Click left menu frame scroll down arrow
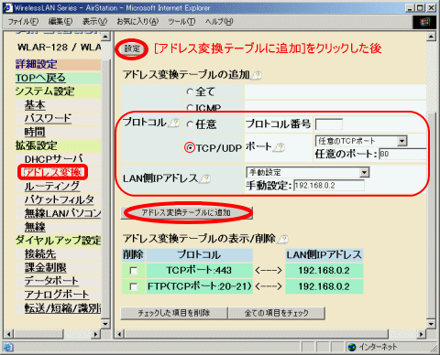The width and height of the screenshot is (440, 355). pyautogui.click(x=105, y=324)
